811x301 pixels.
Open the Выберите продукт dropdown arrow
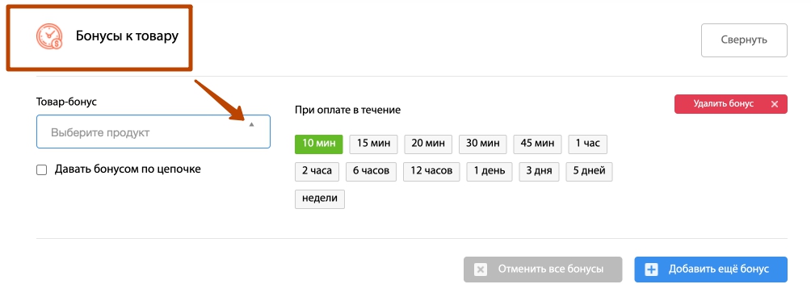251,125
